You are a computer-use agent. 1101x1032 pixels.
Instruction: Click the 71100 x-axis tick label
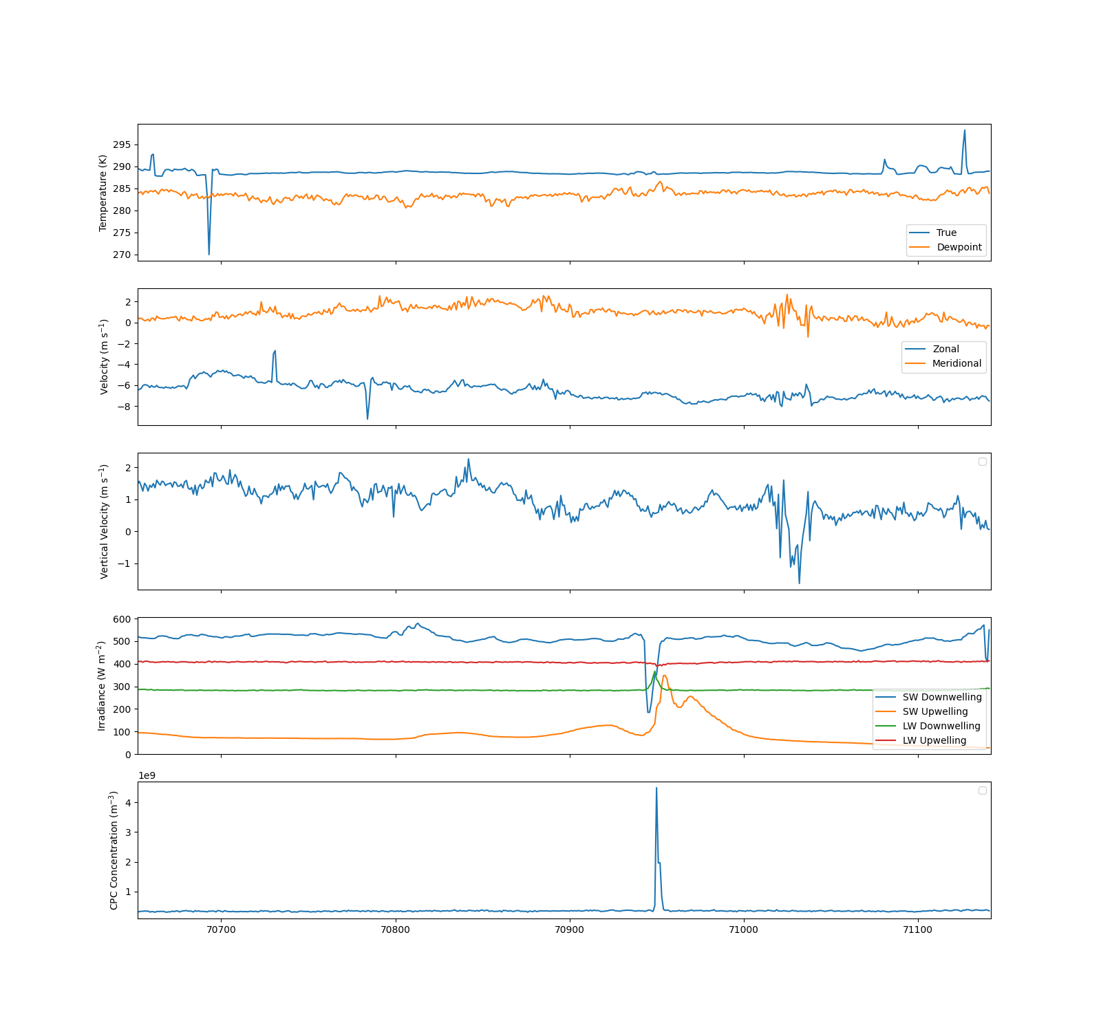(x=917, y=929)
